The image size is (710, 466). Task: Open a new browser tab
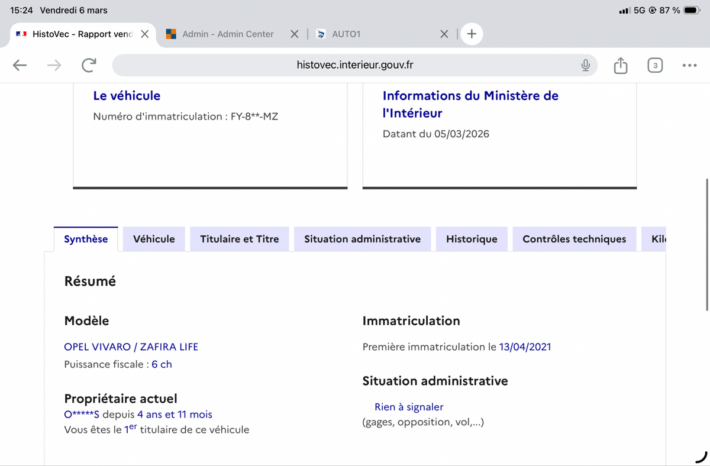[472, 34]
